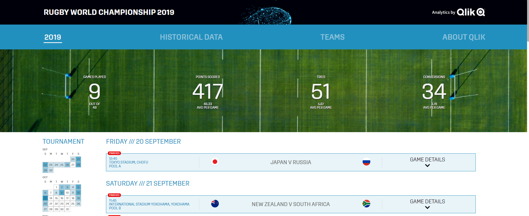The width and height of the screenshot is (529, 216).
Task: Pick October 6 in the calendar
Action: click(45, 193)
